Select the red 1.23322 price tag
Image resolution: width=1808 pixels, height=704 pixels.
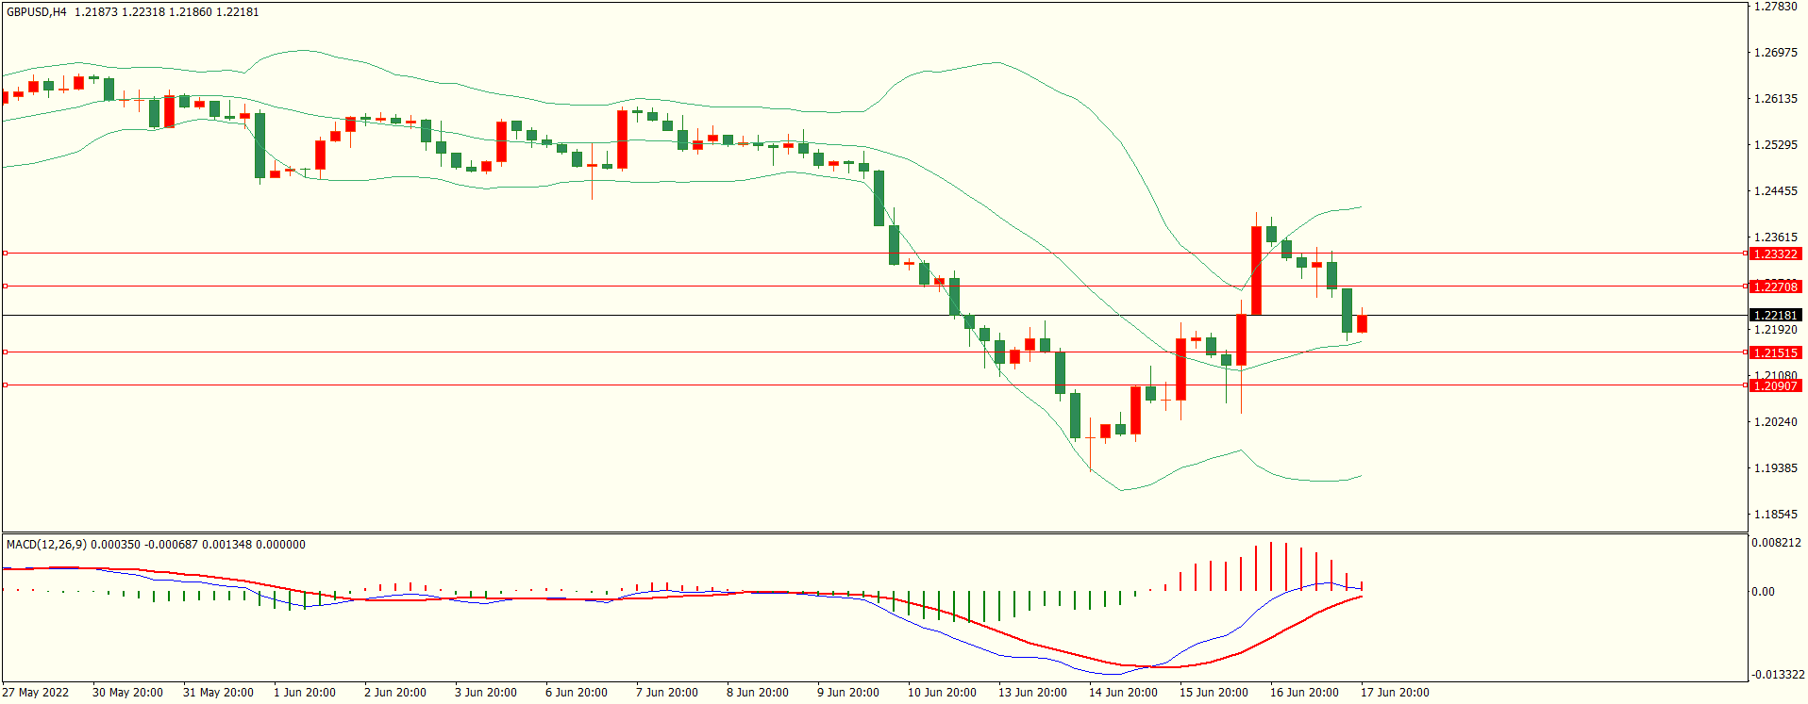pyautogui.click(x=1775, y=254)
